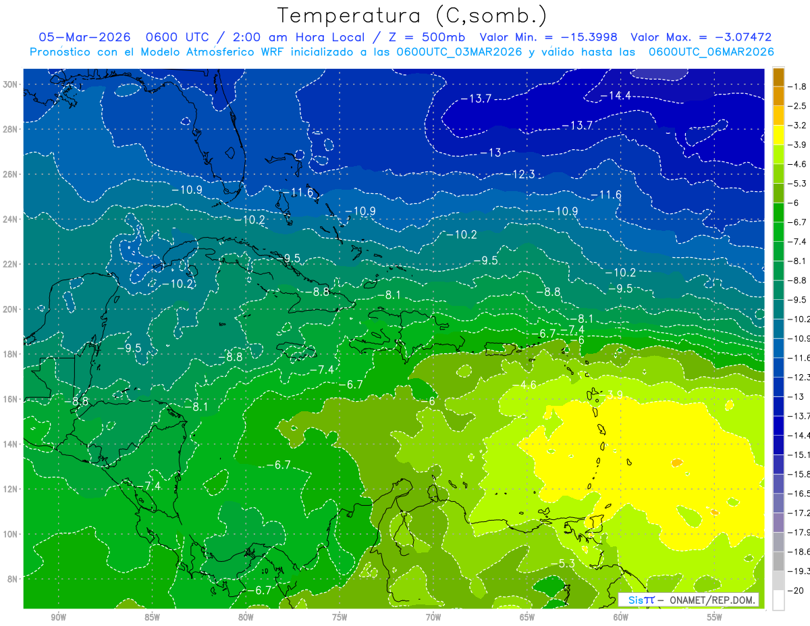This screenshot has width=810, height=626.
Task: Click the gray swatch between -18.6 and -19.3
Action: 778,561
